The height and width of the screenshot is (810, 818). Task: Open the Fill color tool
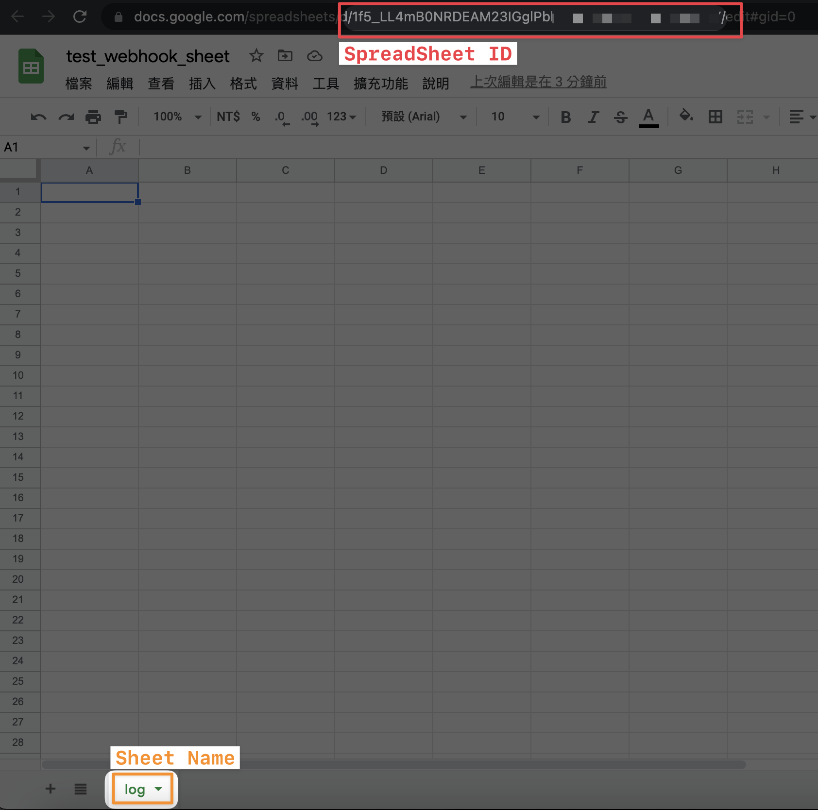point(686,117)
